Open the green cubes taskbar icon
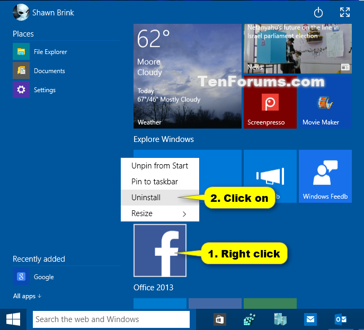The height and width of the screenshot is (330, 364). coord(250,319)
